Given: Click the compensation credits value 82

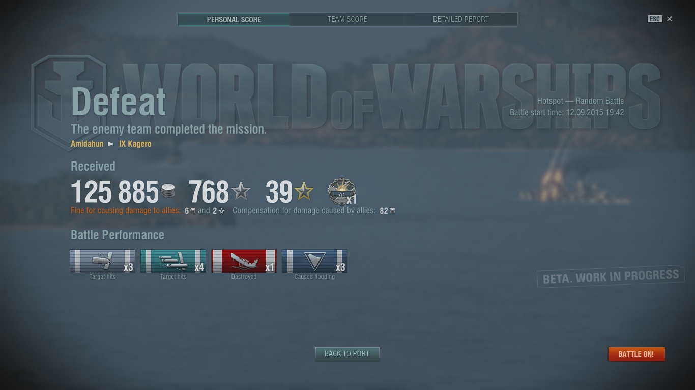Looking at the screenshot, I should tap(384, 211).
